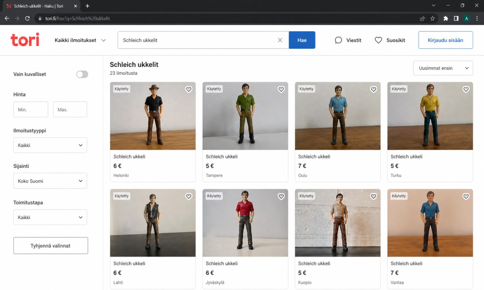The width and height of the screenshot is (484, 290).
Task: Expand Ilmoitustyyppi dropdown
Action: pyautogui.click(x=50, y=145)
